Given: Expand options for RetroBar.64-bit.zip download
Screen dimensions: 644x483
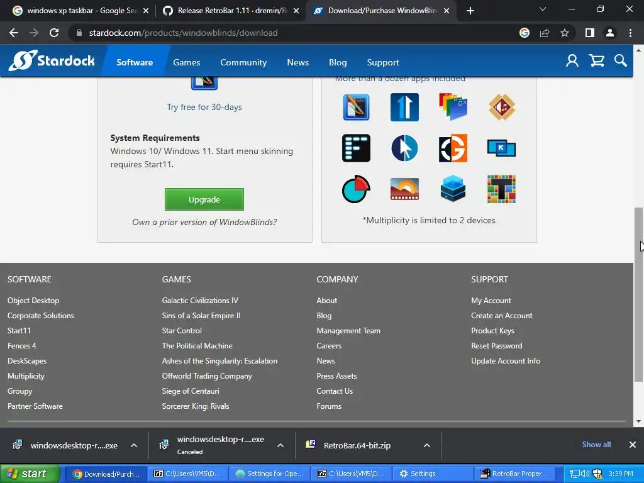Looking at the screenshot, I should pyautogui.click(x=427, y=445).
